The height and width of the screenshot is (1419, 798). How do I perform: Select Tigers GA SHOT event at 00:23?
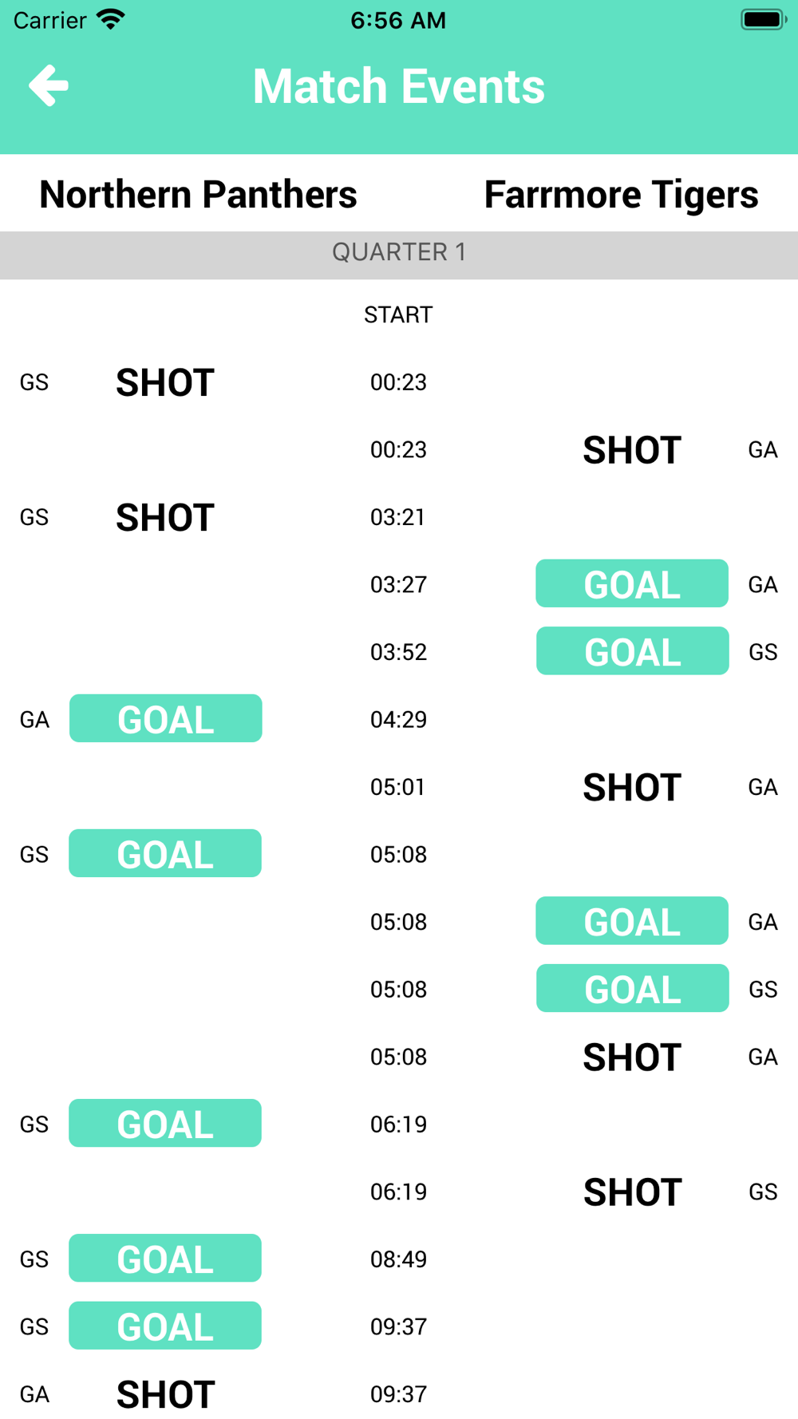point(632,450)
